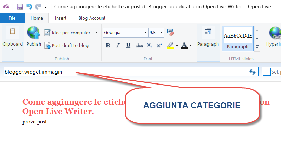Open the Blog Account tab

point(92,18)
